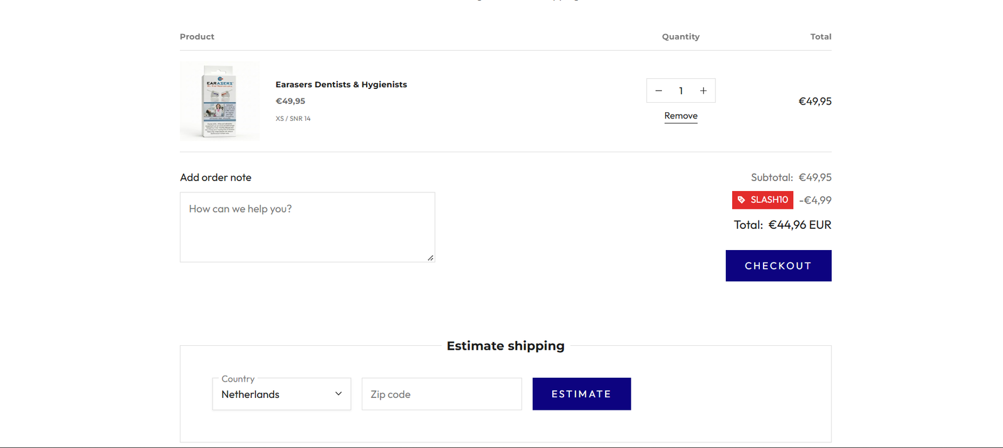Image resolution: width=1003 pixels, height=448 pixels.
Task: Click the ESTIMATE shipping button
Action: coord(582,394)
